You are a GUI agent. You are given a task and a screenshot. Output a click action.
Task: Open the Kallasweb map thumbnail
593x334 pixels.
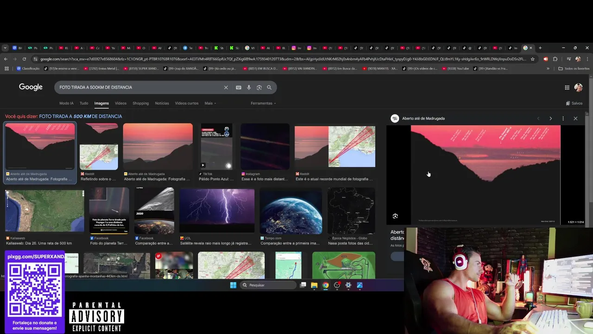point(44,211)
